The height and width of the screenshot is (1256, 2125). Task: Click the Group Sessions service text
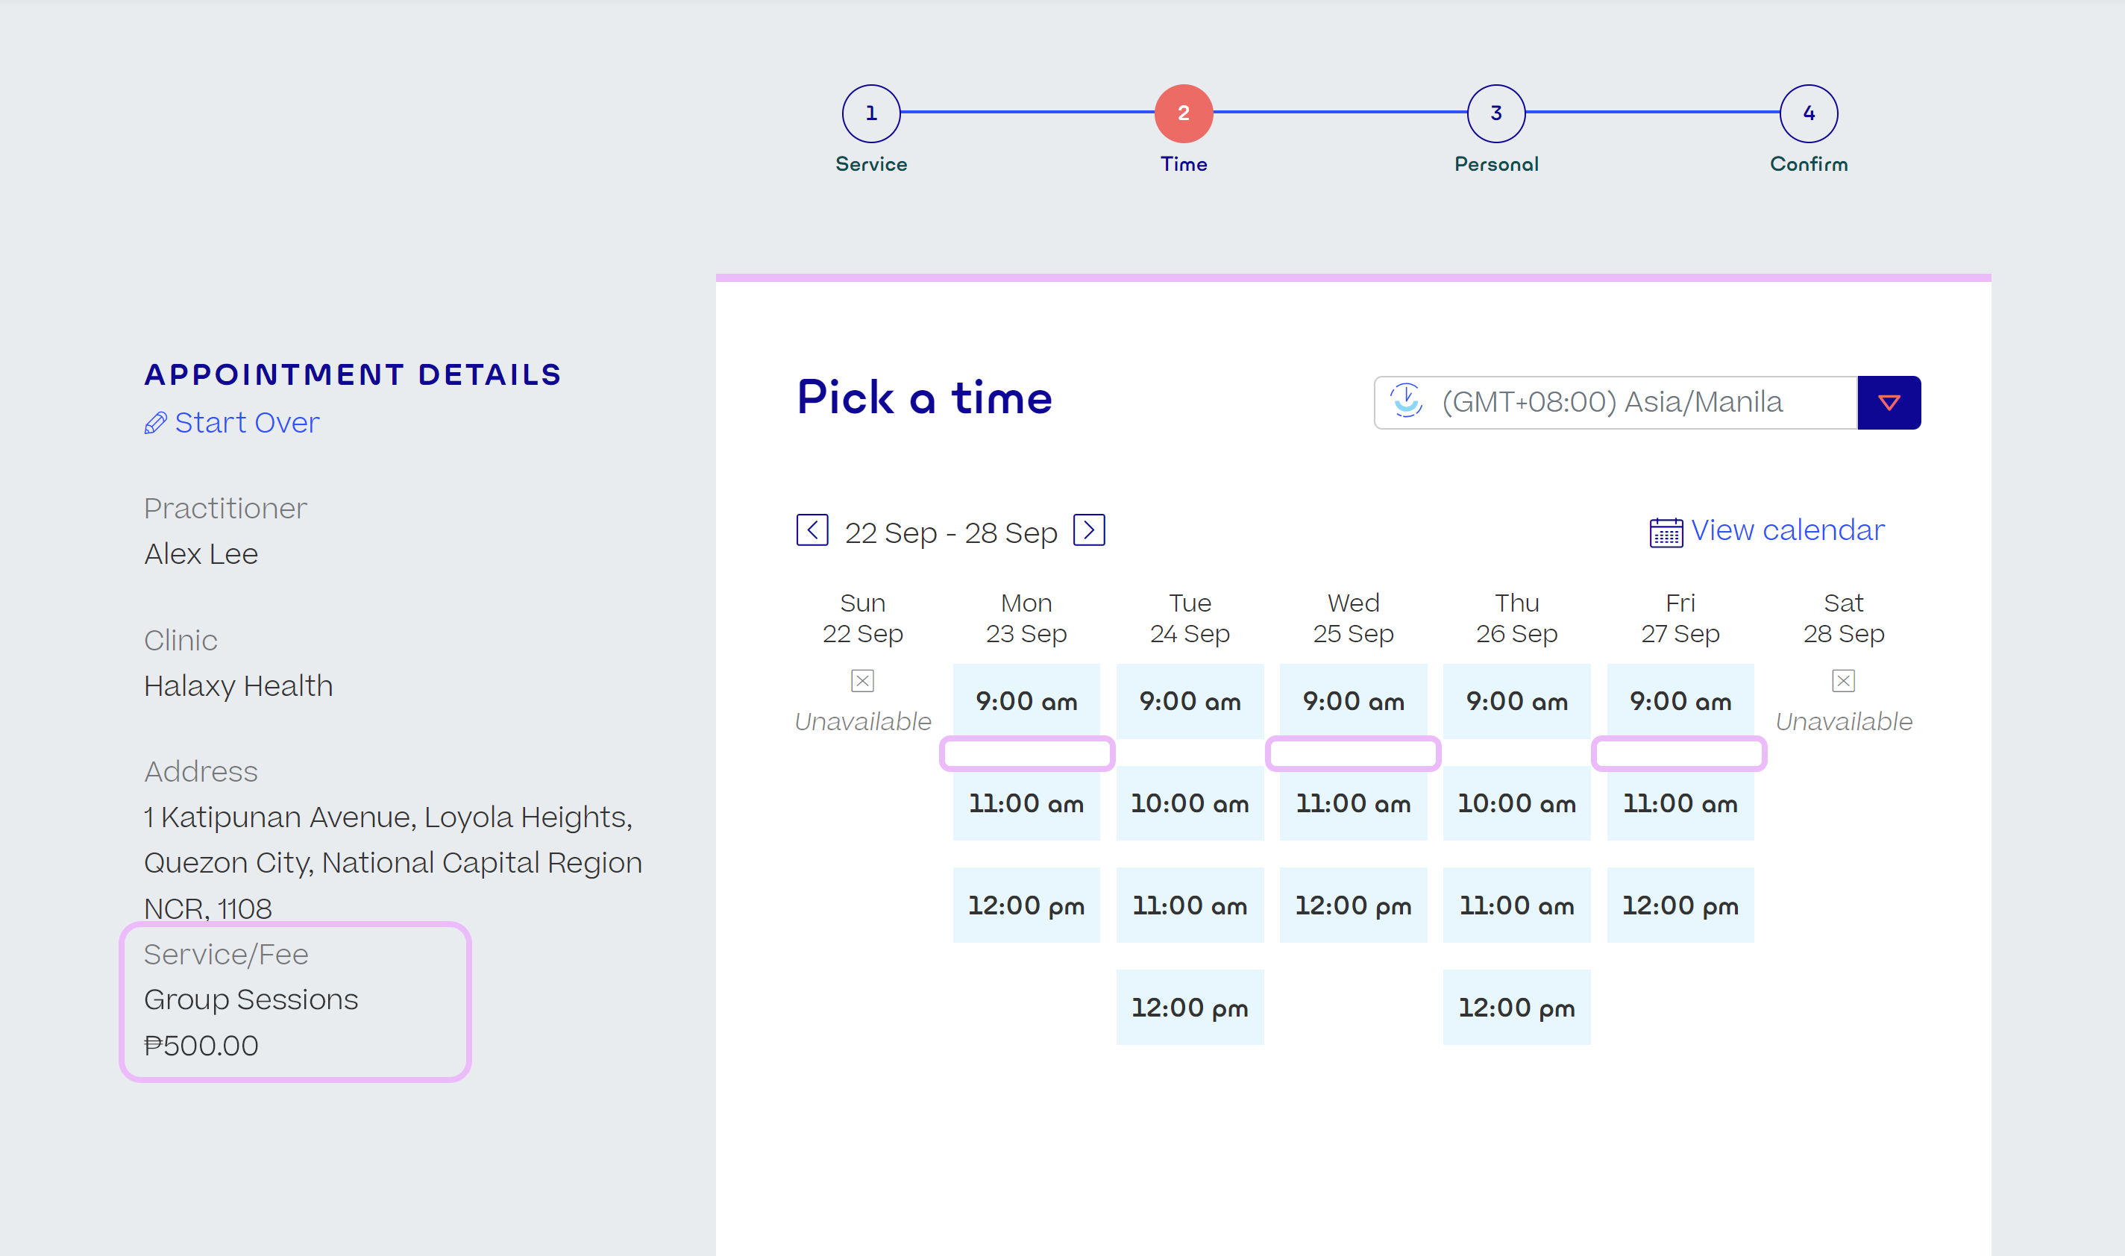(251, 999)
